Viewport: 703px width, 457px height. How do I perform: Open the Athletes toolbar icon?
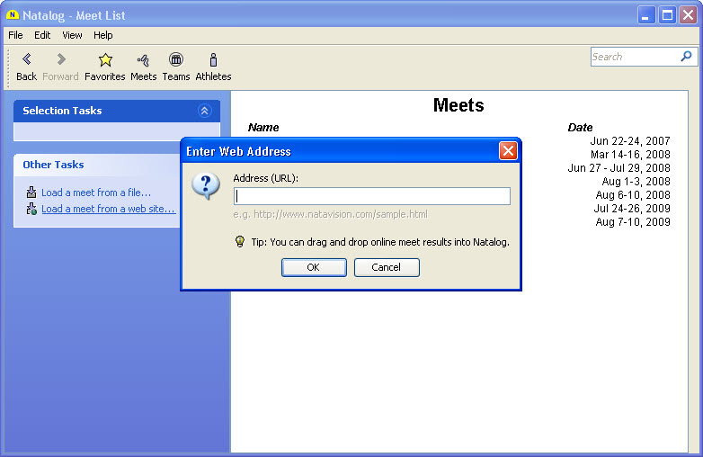(213, 60)
